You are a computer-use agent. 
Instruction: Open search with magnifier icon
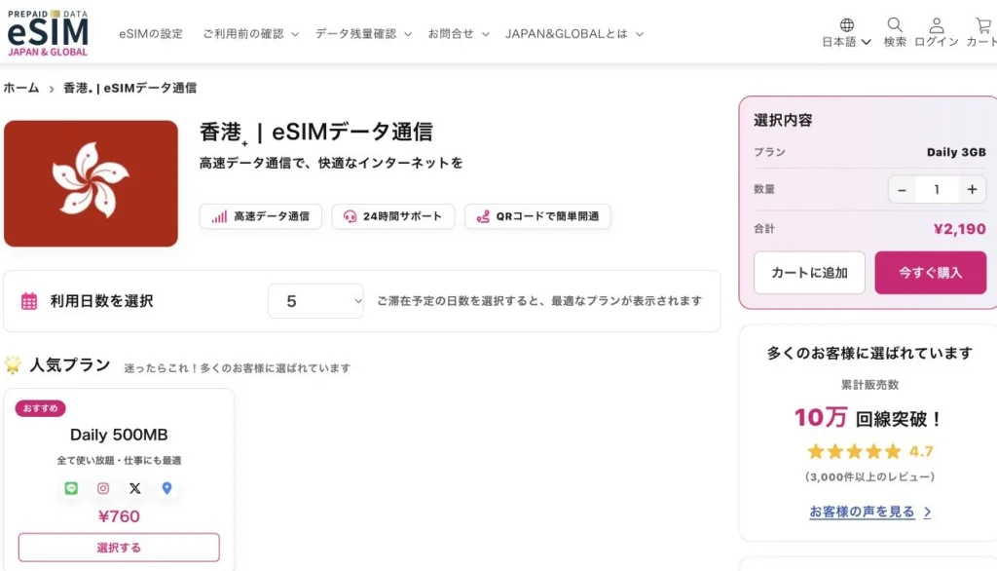[x=895, y=24]
